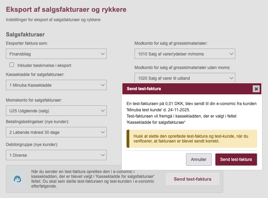The width and height of the screenshot is (268, 198).
Task: Click the Indstillinger for eksport subtitle text
Action: [53, 20]
